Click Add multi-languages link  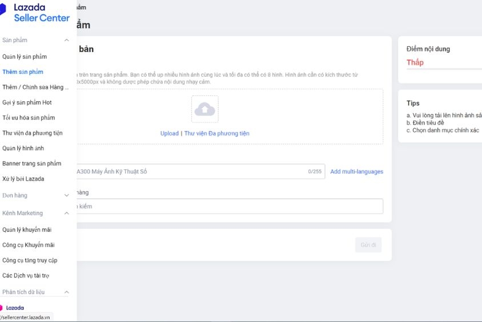356,172
